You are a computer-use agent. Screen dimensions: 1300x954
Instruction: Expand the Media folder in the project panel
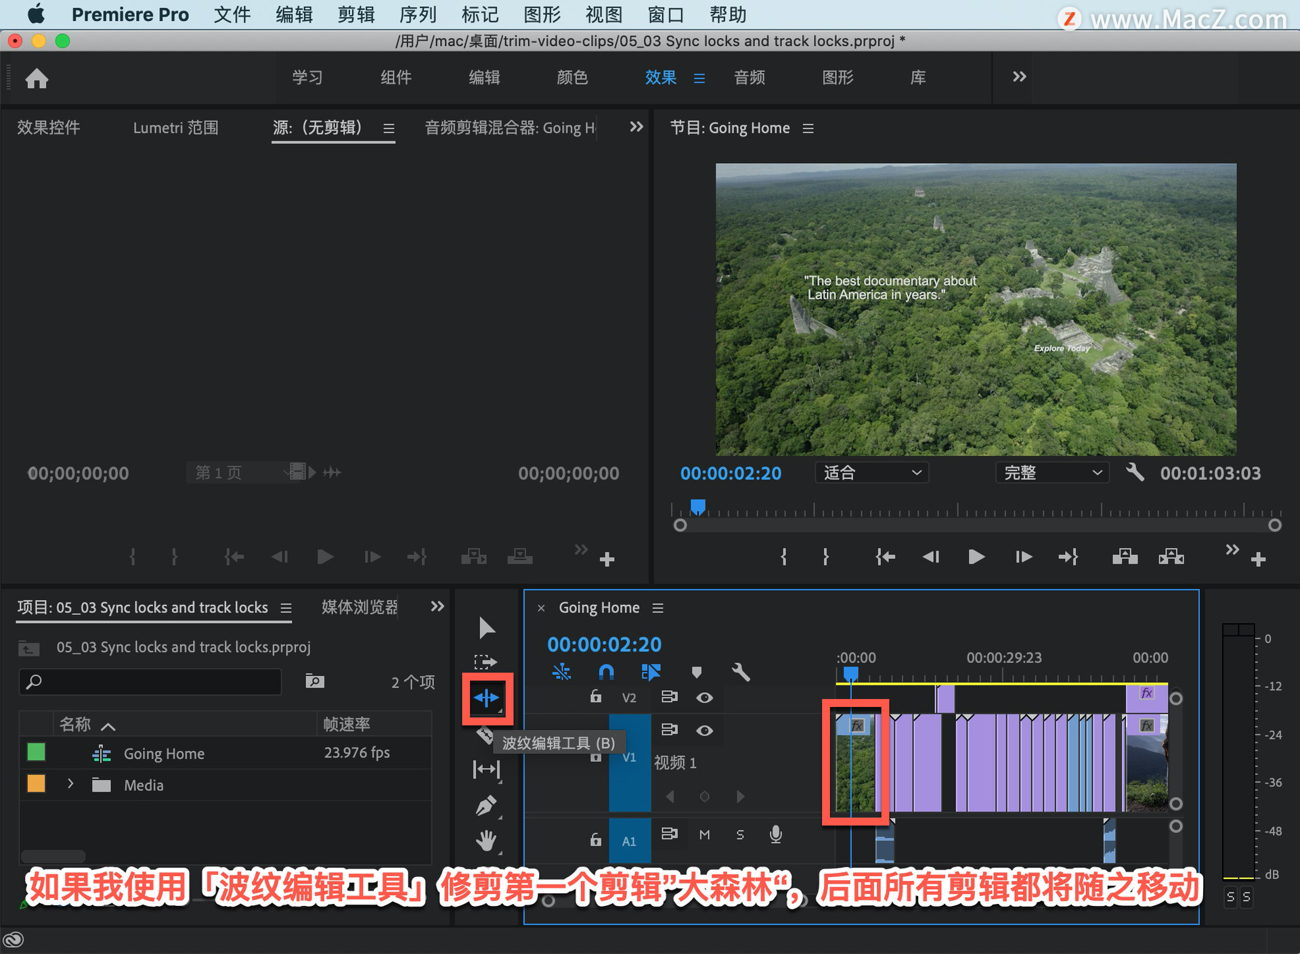[70, 785]
